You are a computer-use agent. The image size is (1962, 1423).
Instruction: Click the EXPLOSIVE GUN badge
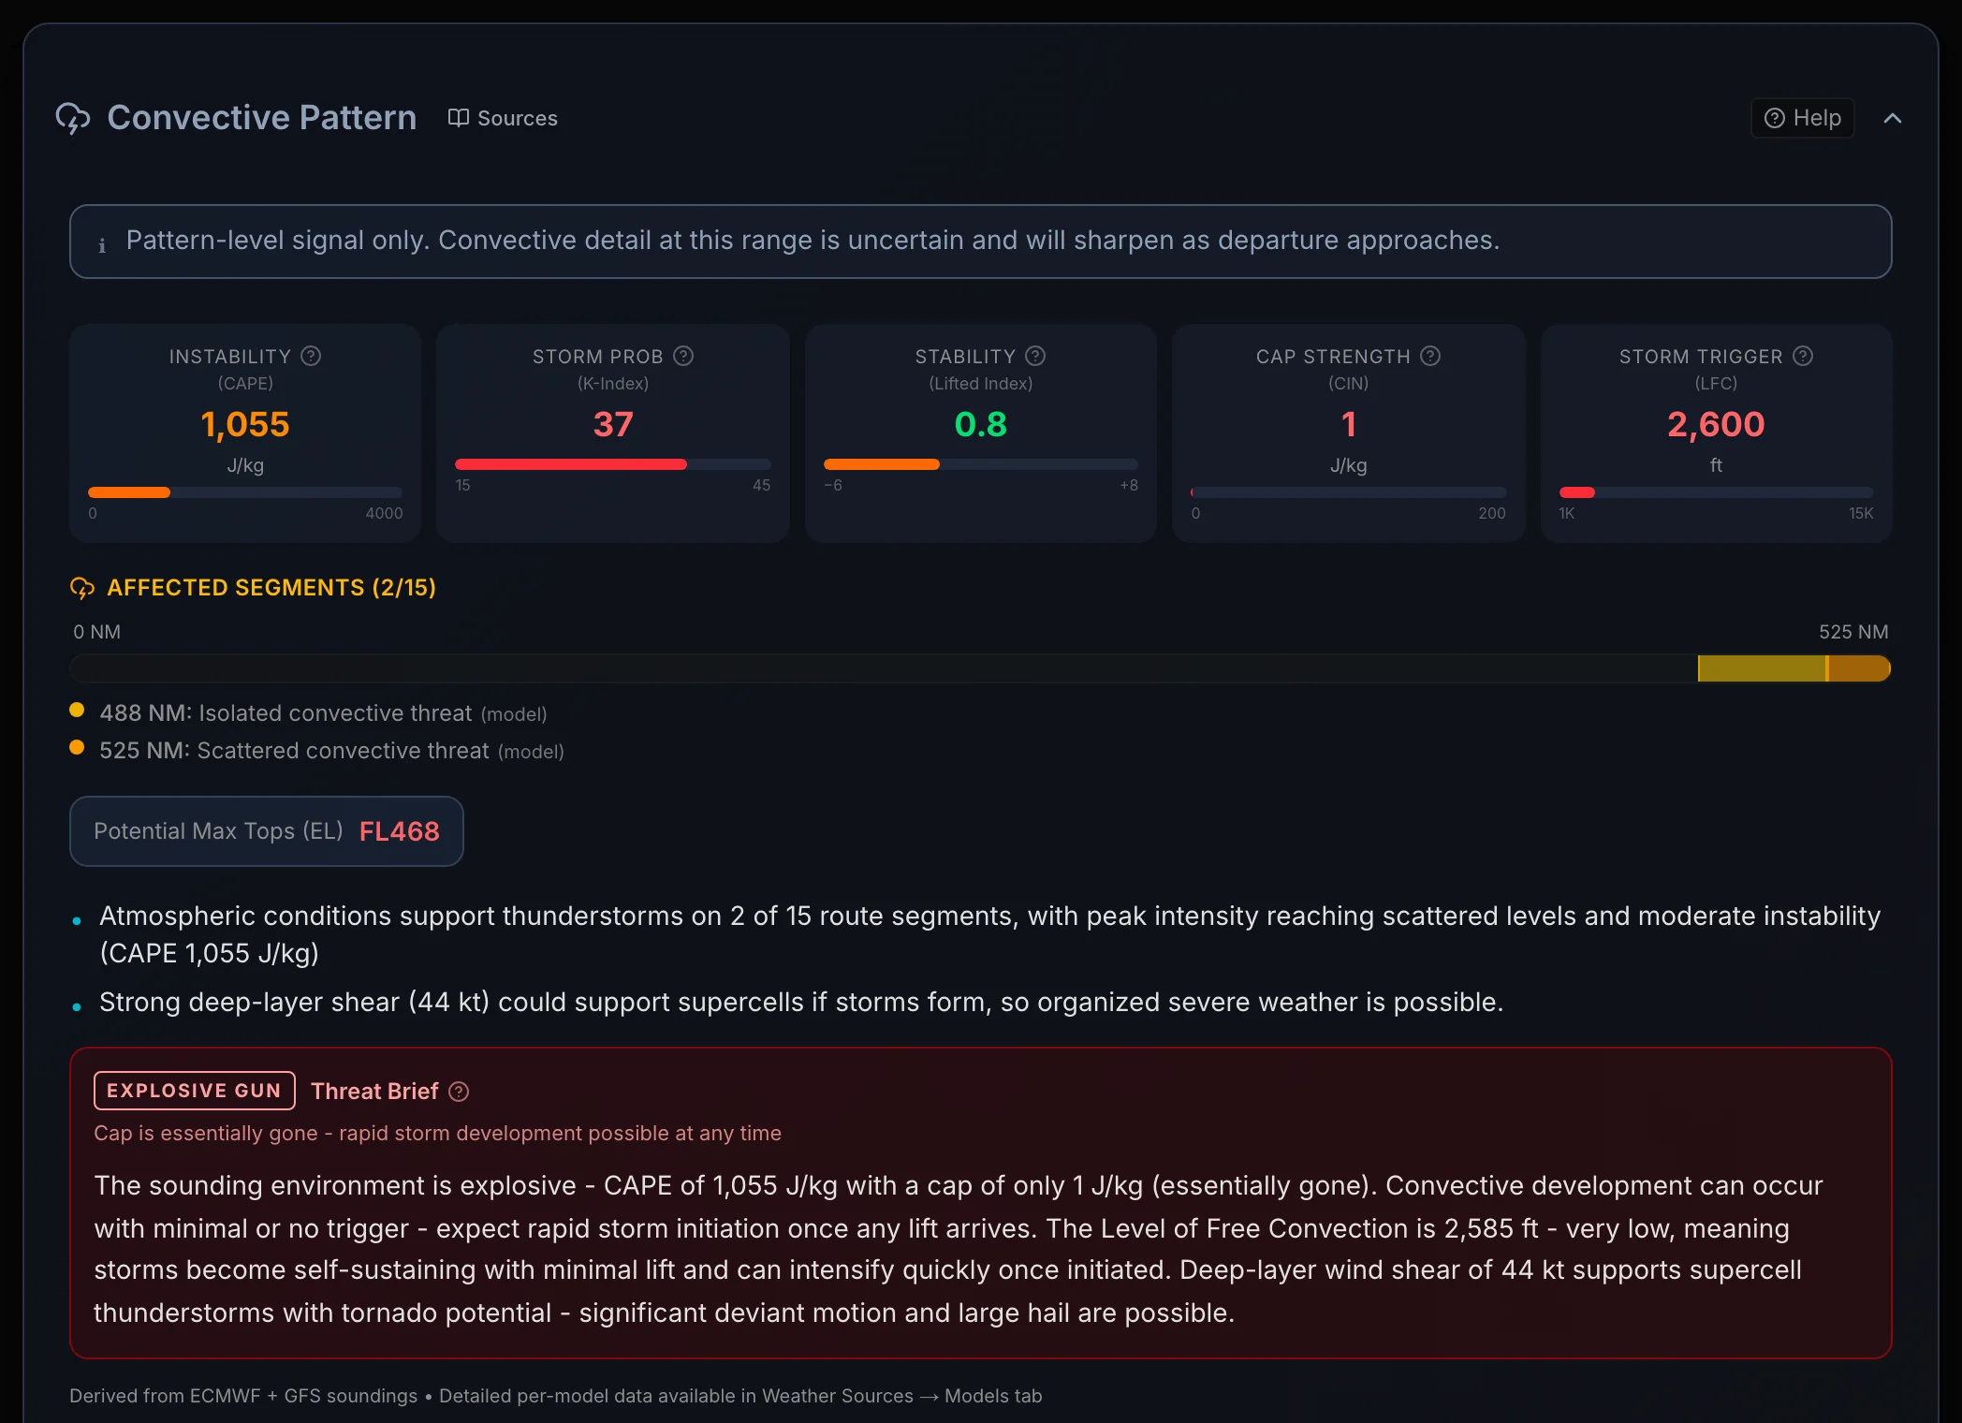195,1091
